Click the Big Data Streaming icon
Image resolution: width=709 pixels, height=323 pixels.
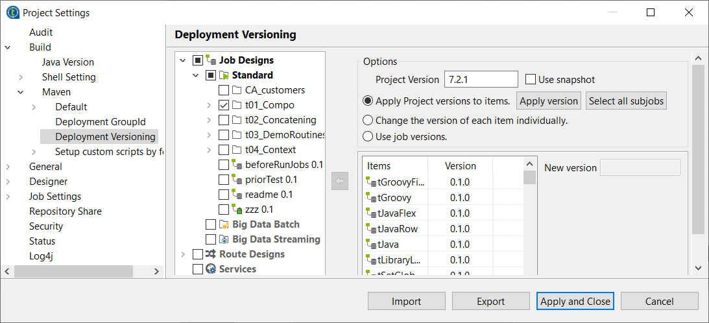click(x=224, y=239)
